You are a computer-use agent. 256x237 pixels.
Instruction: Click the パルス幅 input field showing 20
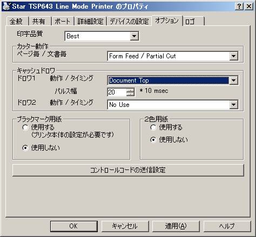117,92
